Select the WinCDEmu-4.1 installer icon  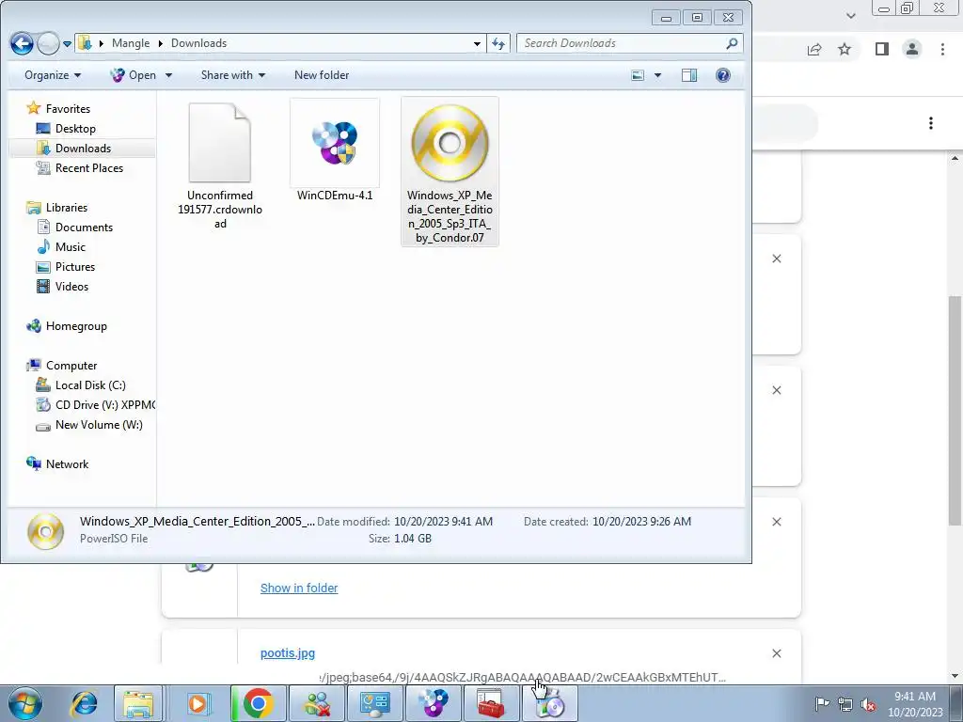tap(335, 144)
